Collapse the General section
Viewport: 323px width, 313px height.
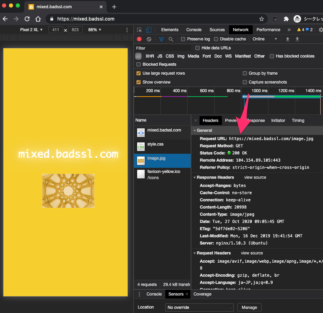pyautogui.click(x=194, y=130)
